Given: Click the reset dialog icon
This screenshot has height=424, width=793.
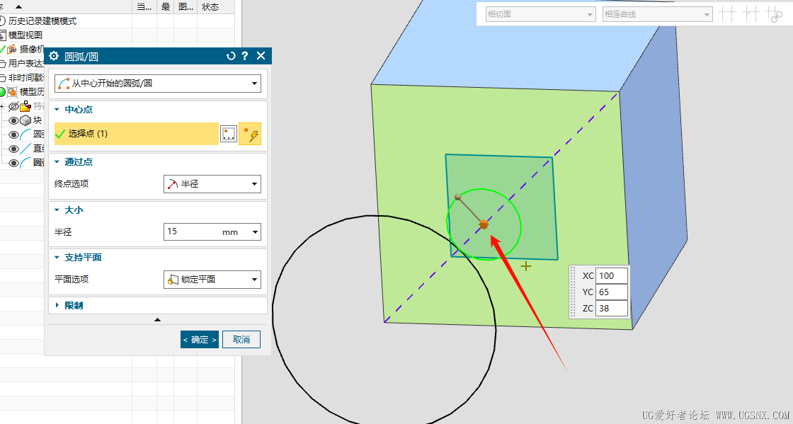Looking at the screenshot, I should (231, 56).
